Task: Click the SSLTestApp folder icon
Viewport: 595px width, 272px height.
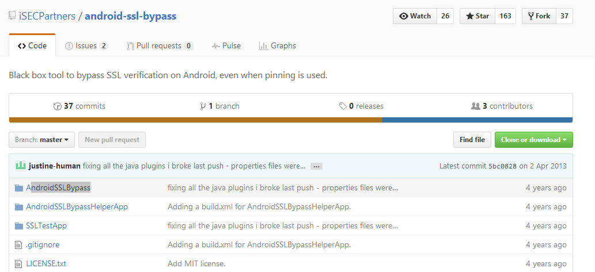Action: [x=19, y=226]
